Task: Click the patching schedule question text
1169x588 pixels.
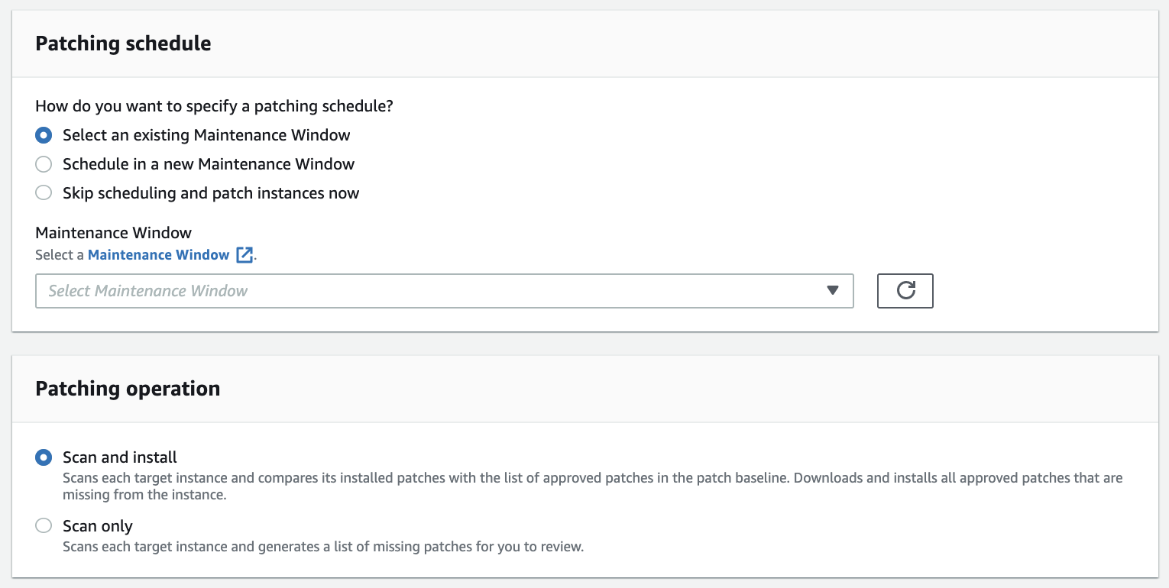Action: tap(214, 106)
